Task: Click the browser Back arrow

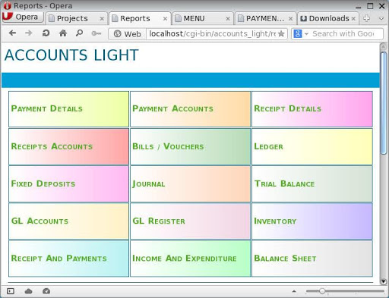Action: click(x=12, y=33)
